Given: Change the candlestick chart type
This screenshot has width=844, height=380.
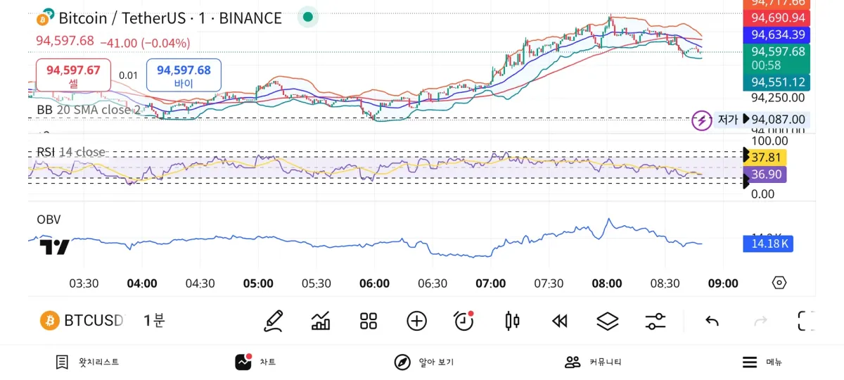Looking at the screenshot, I should tap(512, 321).
